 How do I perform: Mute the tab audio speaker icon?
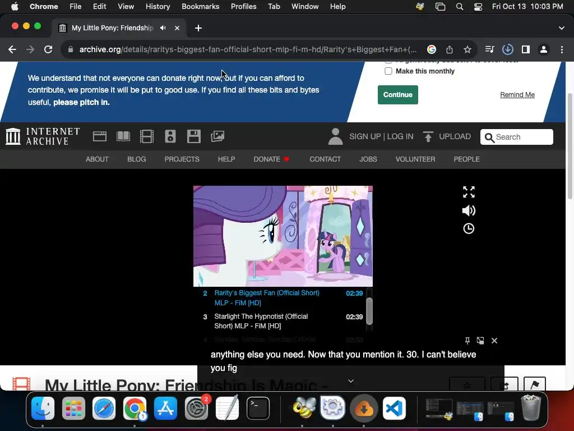(163, 28)
